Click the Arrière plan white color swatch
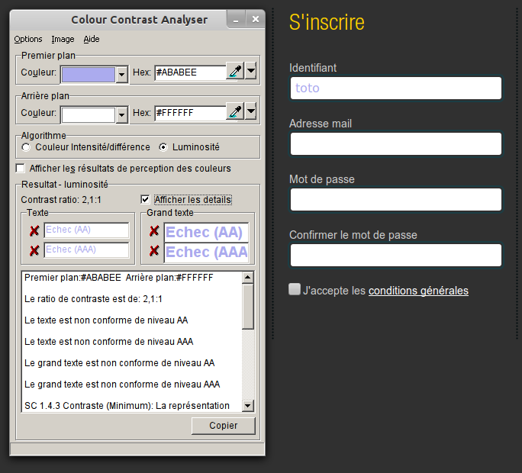 [89, 115]
